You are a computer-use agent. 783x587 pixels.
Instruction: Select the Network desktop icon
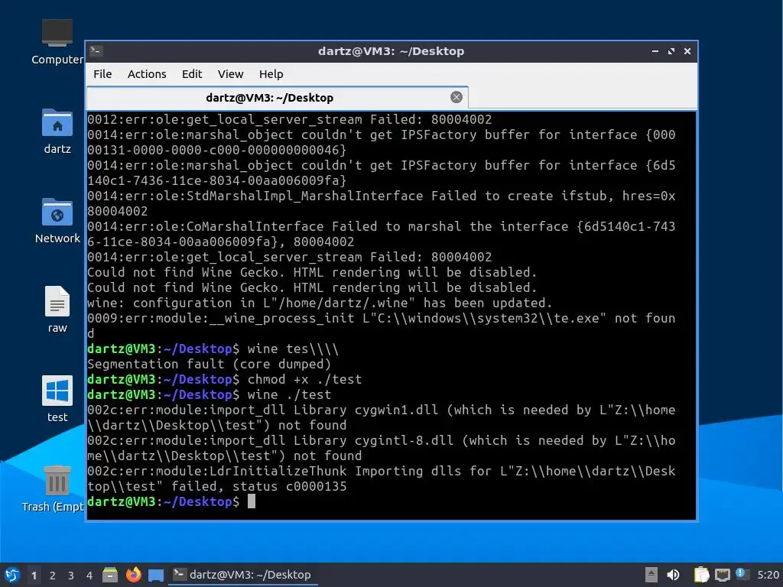point(57,221)
